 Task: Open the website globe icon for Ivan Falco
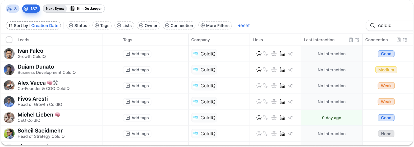pyautogui.click(x=274, y=54)
